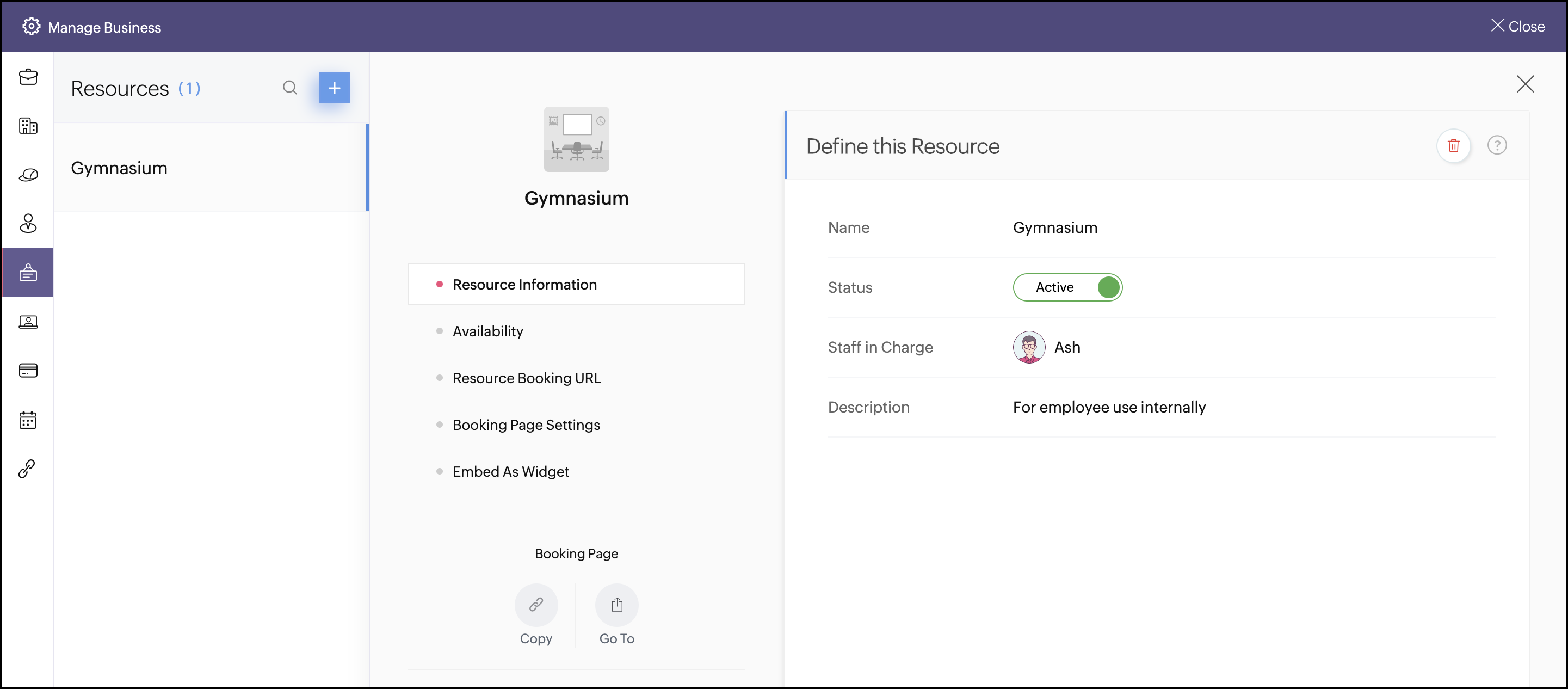This screenshot has height=689, width=1568.
Task: Open the credit card icon in sidebar
Action: point(28,370)
